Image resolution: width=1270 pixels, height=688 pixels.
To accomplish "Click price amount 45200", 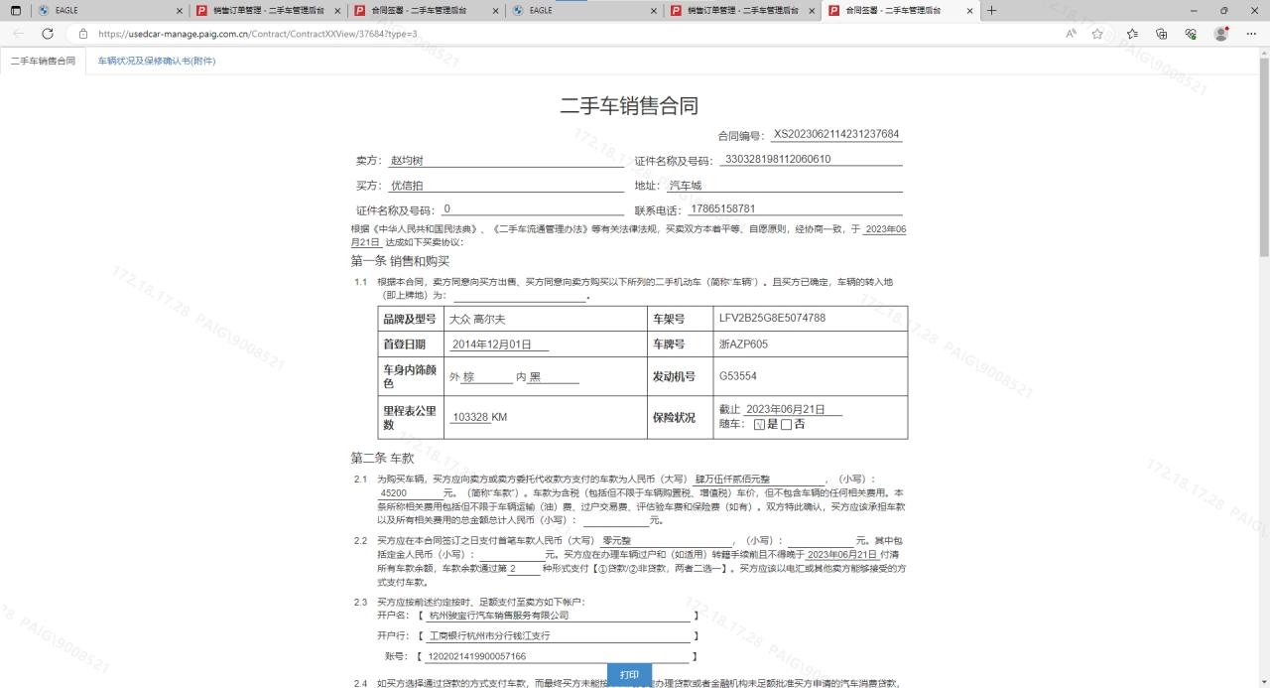I will click(x=393, y=492).
